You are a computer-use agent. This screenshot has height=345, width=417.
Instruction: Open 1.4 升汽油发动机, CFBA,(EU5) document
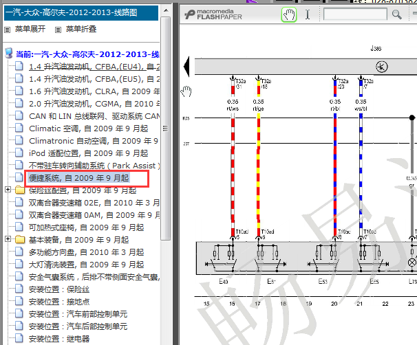click(x=94, y=79)
